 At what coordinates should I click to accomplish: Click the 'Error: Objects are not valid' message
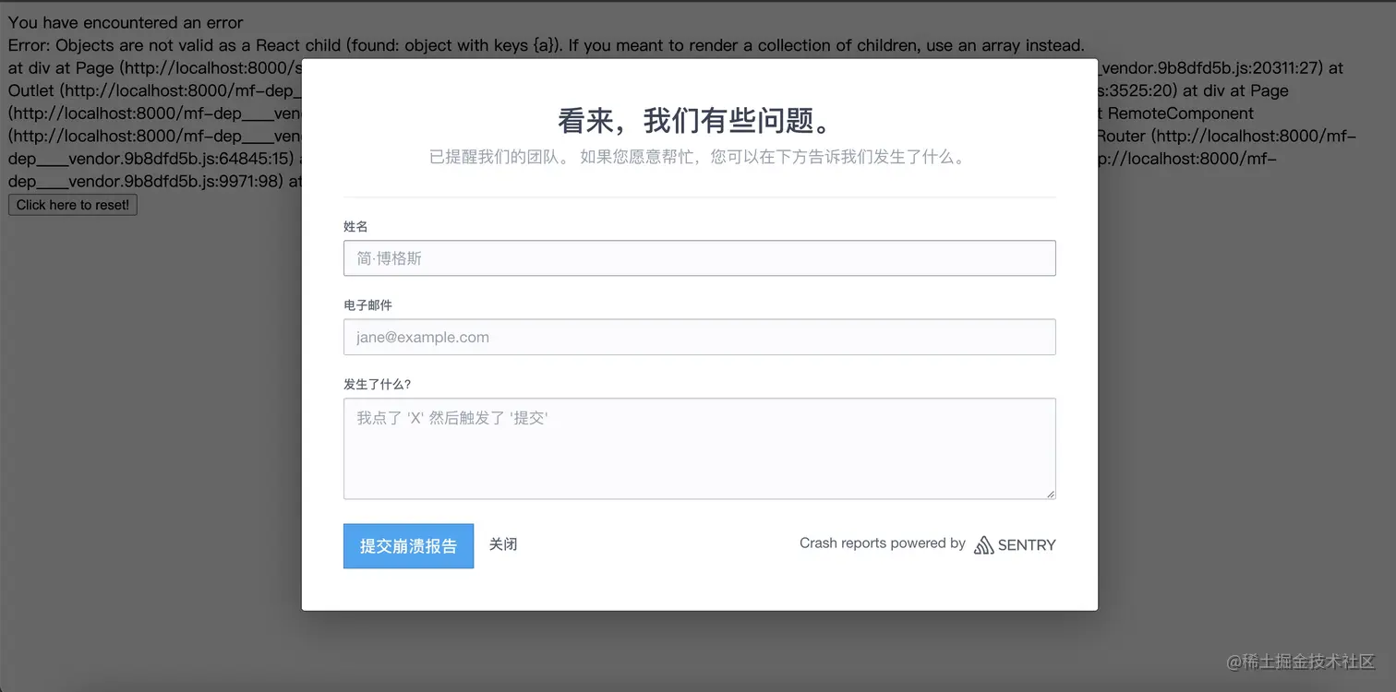[x=547, y=45]
